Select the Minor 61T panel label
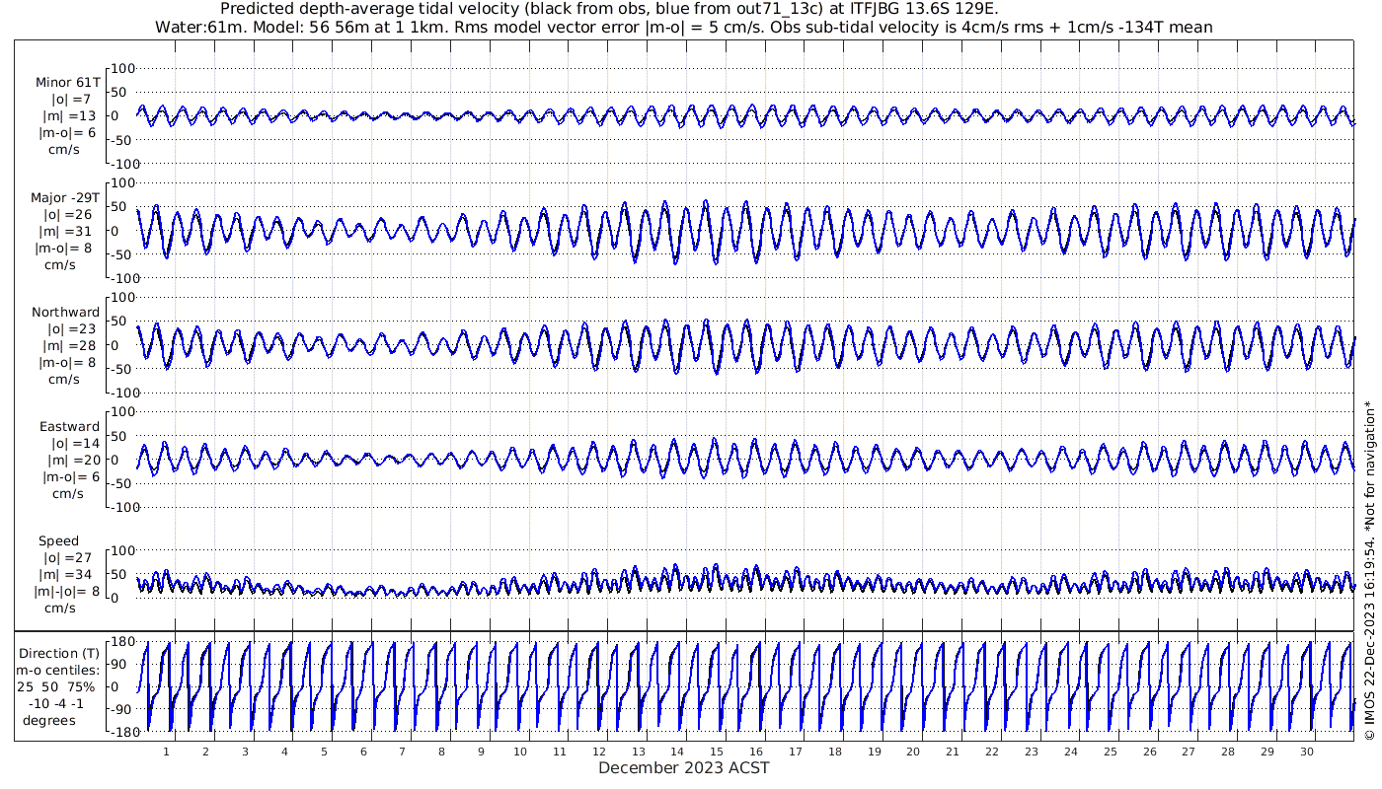This screenshot has height=789, width=1382. pyautogui.click(x=67, y=83)
